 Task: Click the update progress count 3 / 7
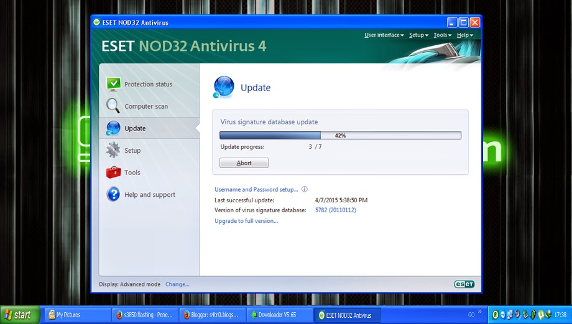pos(315,146)
